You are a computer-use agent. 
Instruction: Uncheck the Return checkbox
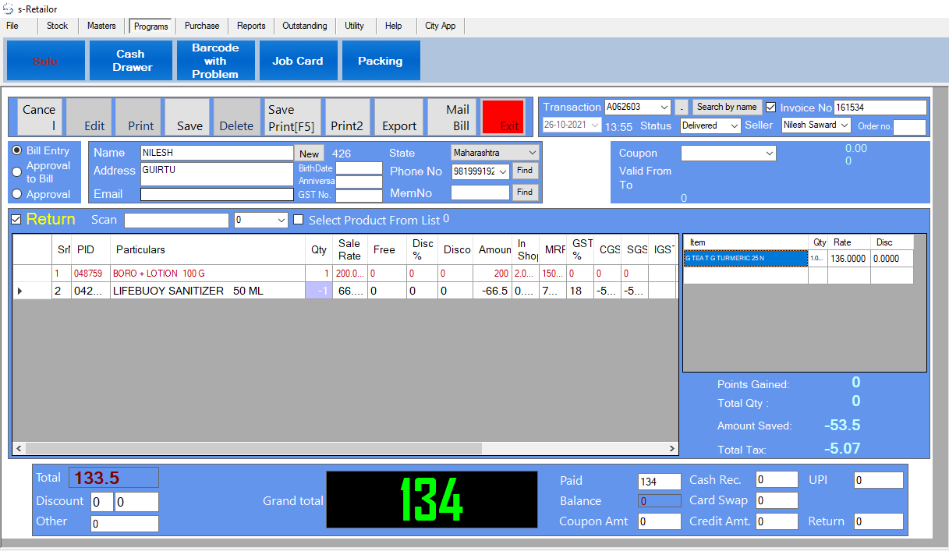coord(16,220)
